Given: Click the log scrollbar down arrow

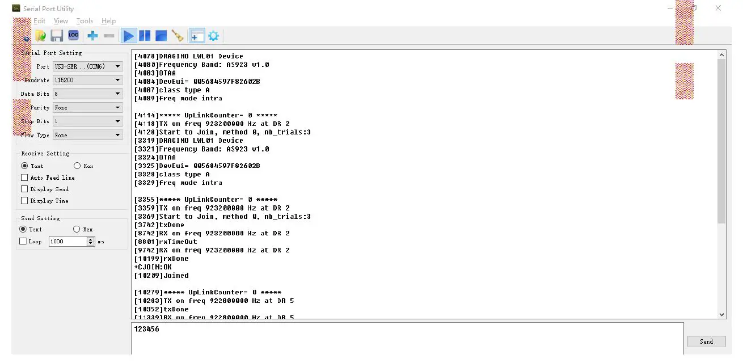Looking at the screenshot, I should click(x=721, y=314).
